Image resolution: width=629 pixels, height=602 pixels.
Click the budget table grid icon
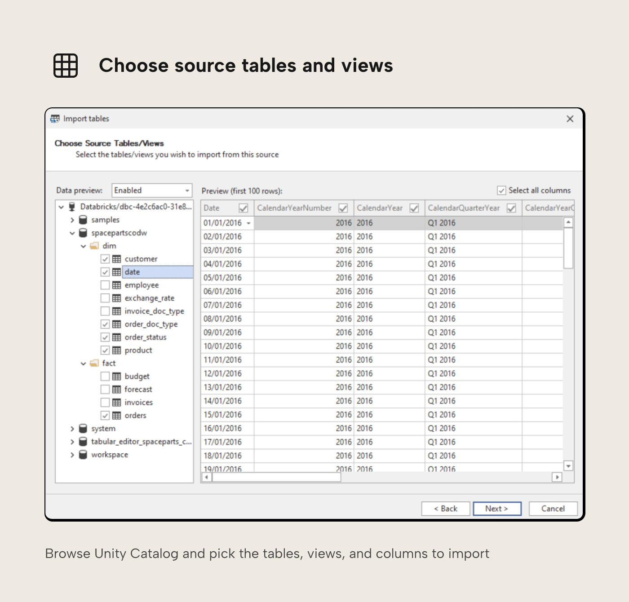point(117,376)
